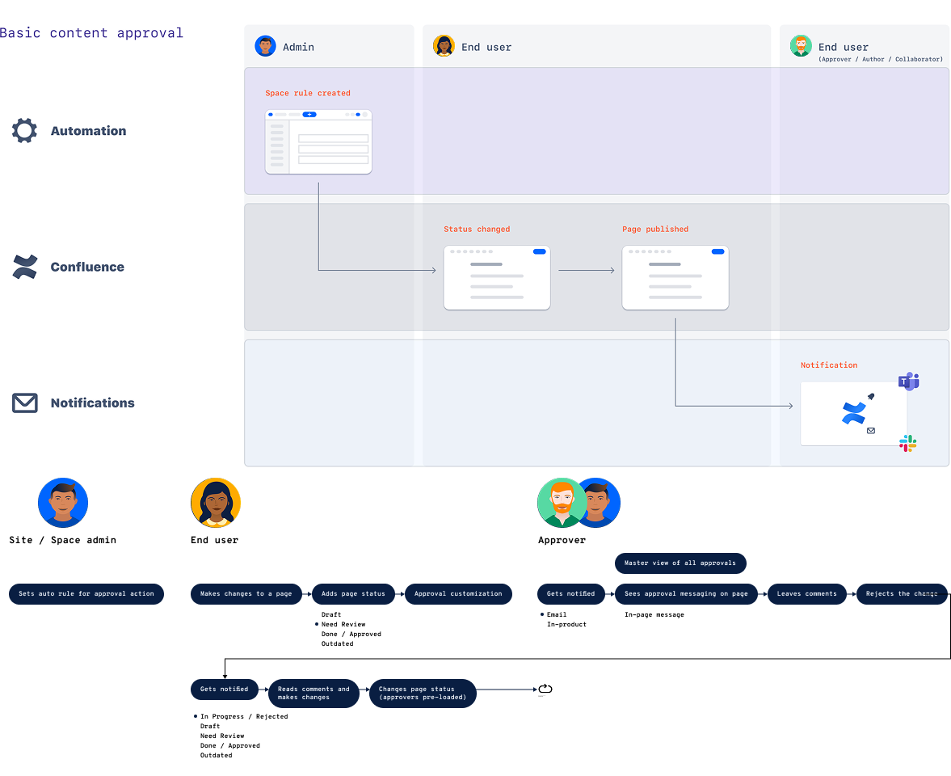The width and height of the screenshot is (951, 776).
Task: Select Changes page status (approvers pre-loaded)
Action: click(x=423, y=693)
